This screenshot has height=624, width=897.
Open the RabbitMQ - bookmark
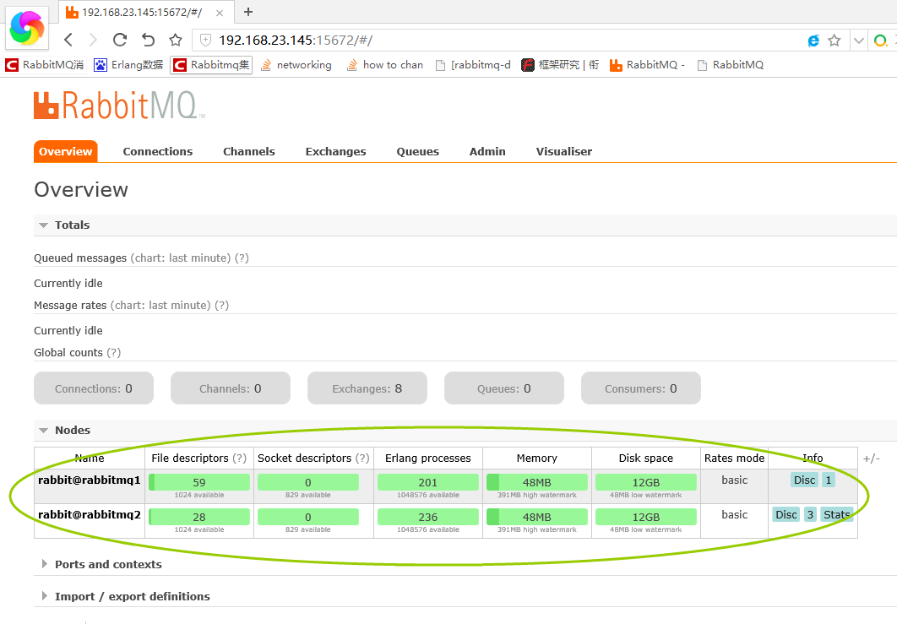click(647, 65)
